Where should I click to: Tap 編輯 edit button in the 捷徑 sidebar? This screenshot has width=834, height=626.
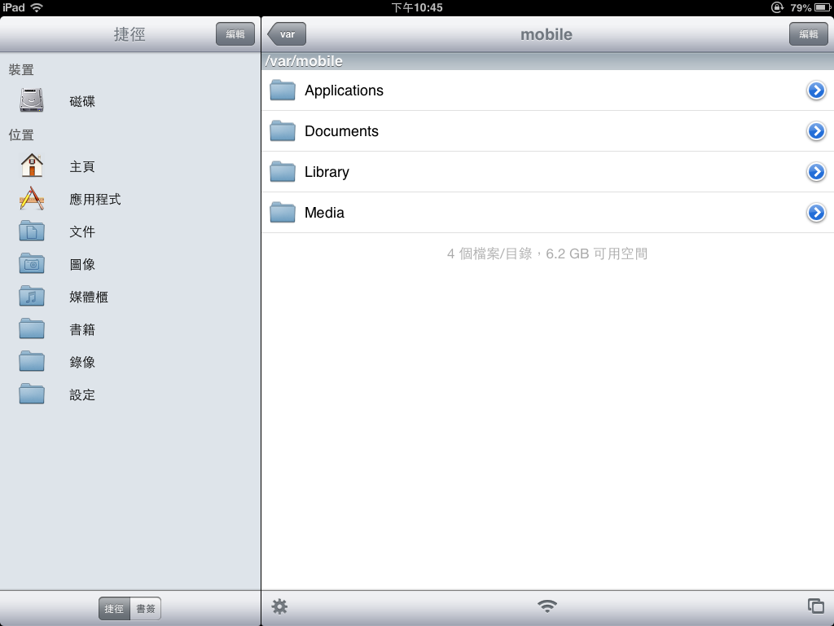235,34
